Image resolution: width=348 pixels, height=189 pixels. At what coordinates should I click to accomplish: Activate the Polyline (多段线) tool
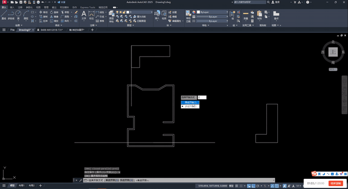(x=11, y=15)
